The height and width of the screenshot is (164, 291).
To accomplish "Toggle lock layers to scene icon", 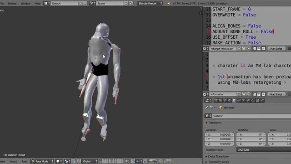I will tap(127, 161).
